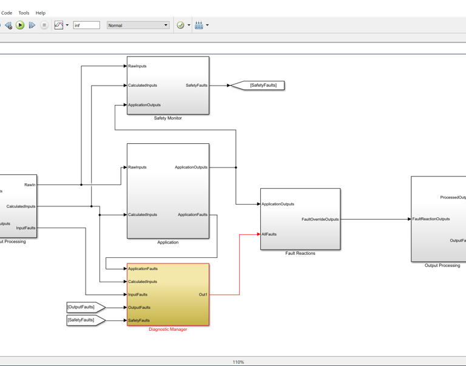466x366 pixels.
Task: Click the Stop simulation button
Action: (x=44, y=25)
